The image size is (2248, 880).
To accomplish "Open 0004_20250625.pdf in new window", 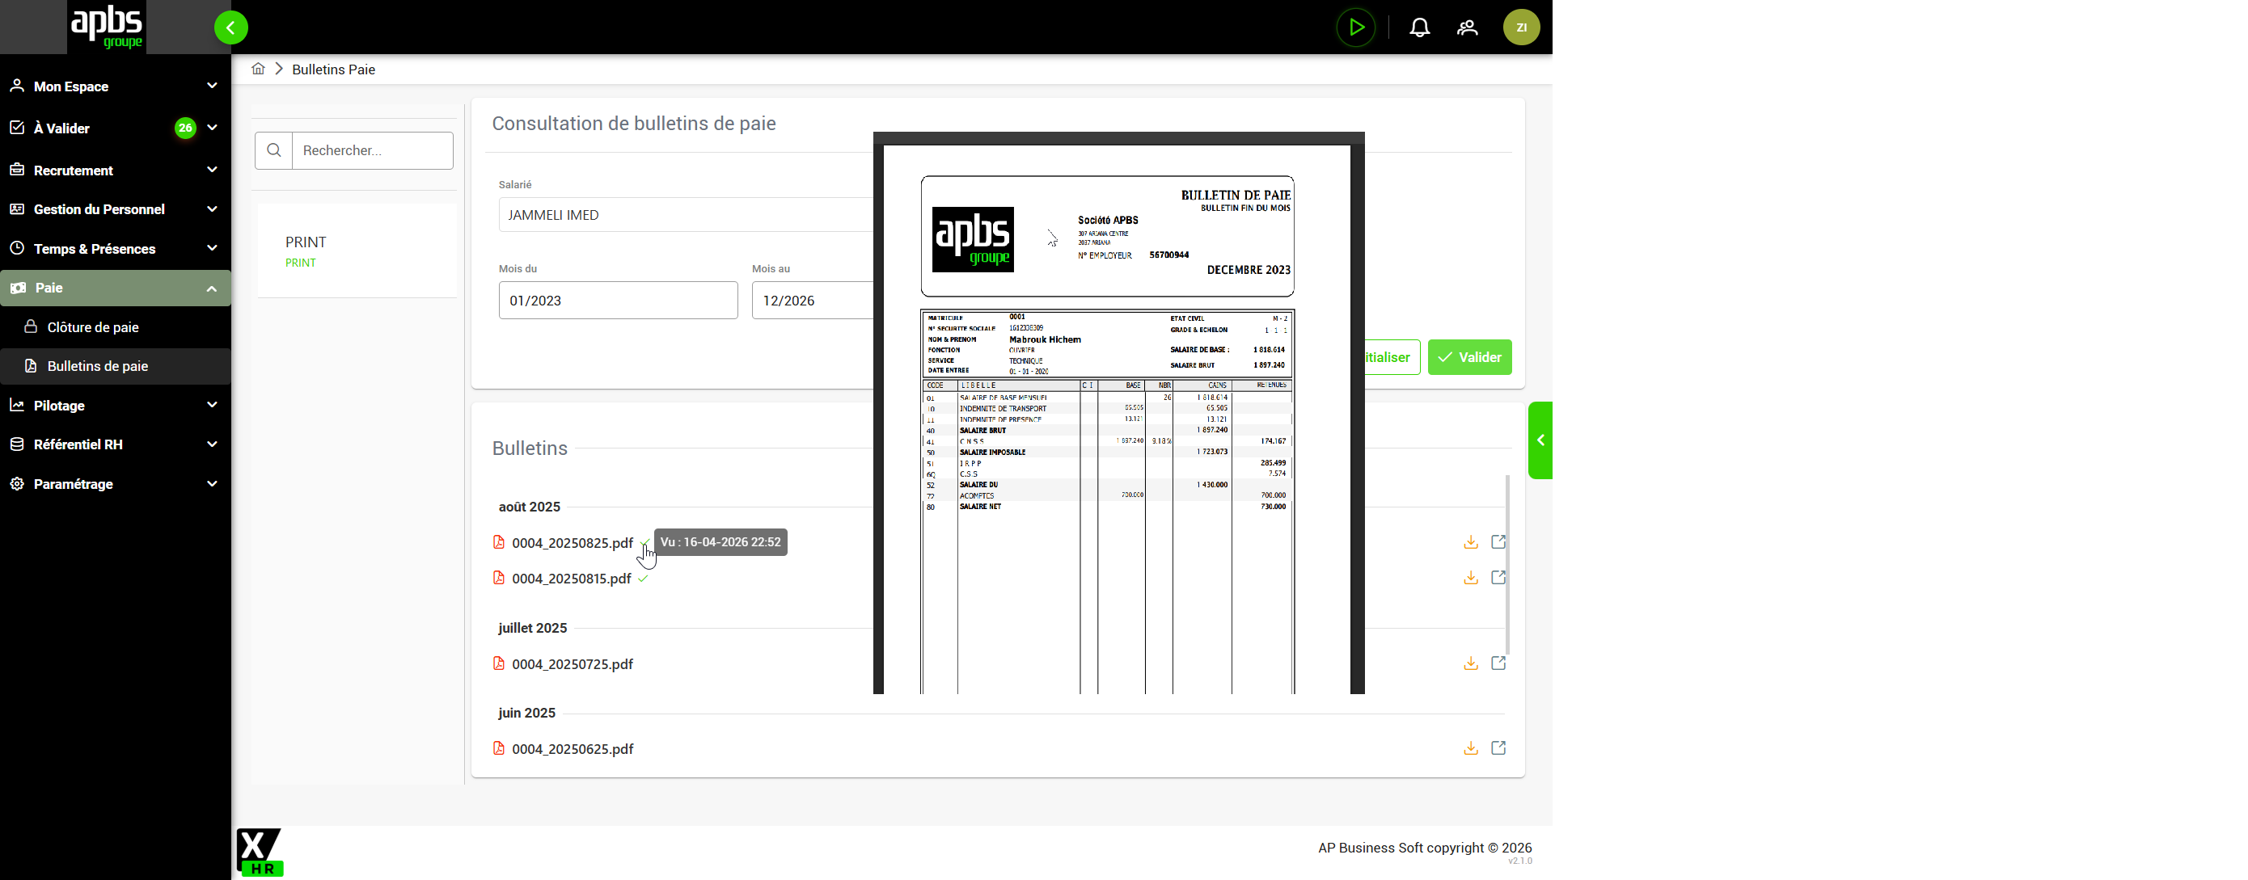I will tap(1498, 747).
